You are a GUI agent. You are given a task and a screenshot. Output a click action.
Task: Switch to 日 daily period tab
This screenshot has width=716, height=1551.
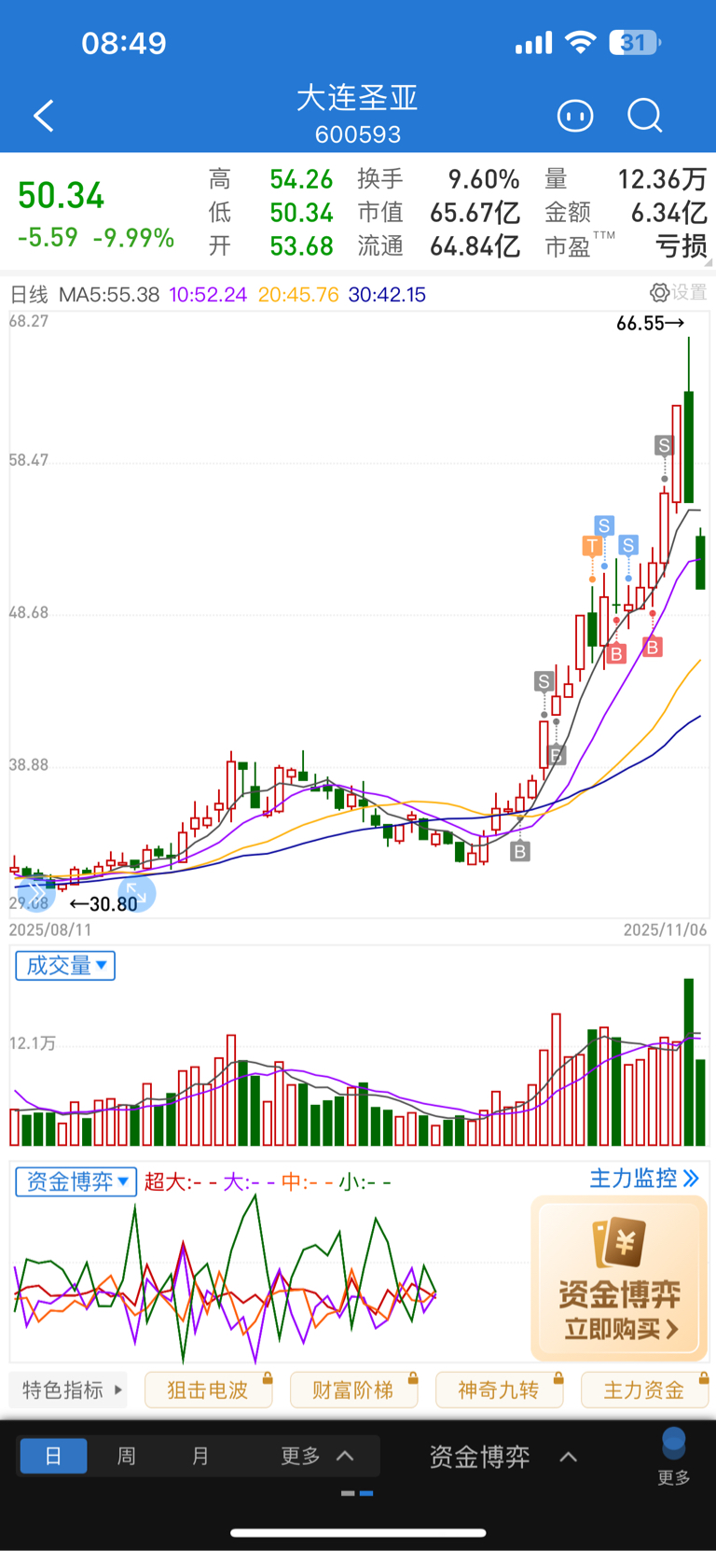53,1456
